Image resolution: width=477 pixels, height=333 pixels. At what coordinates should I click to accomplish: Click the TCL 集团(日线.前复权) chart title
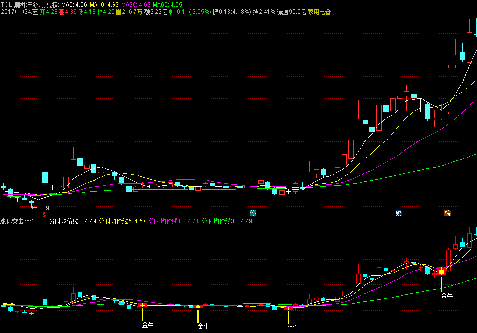pos(30,5)
